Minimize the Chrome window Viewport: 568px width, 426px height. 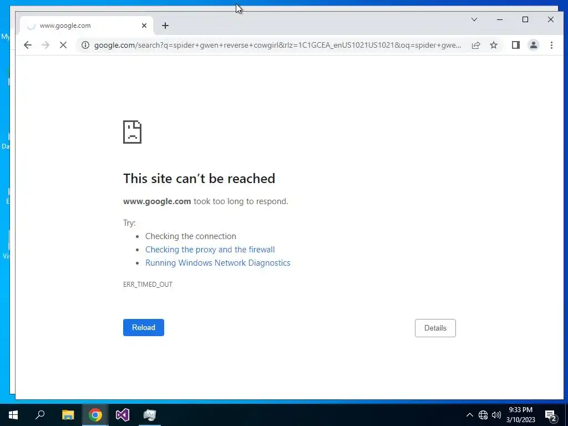(x=500, y=19)
